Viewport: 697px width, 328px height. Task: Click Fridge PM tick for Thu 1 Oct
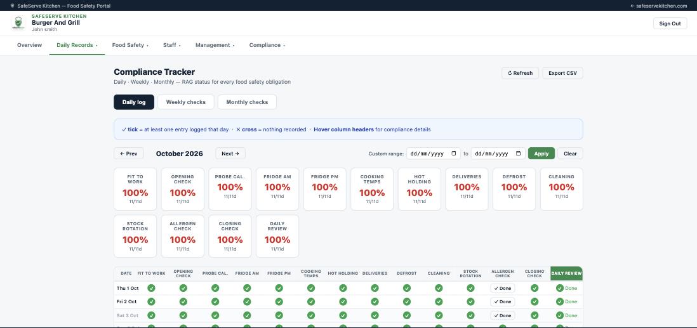(279, 288)
